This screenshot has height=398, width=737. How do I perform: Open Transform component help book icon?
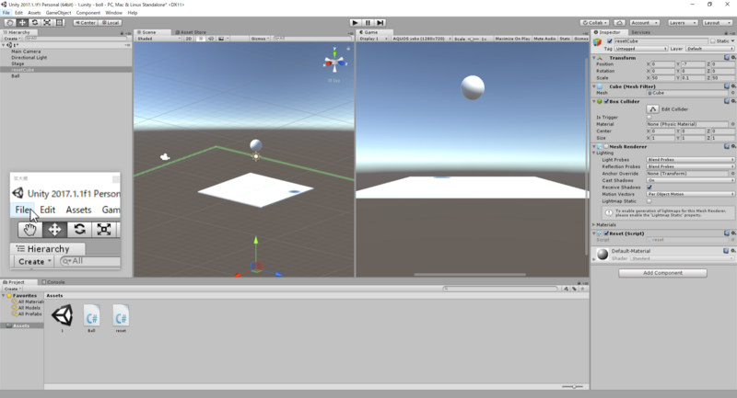727,58
